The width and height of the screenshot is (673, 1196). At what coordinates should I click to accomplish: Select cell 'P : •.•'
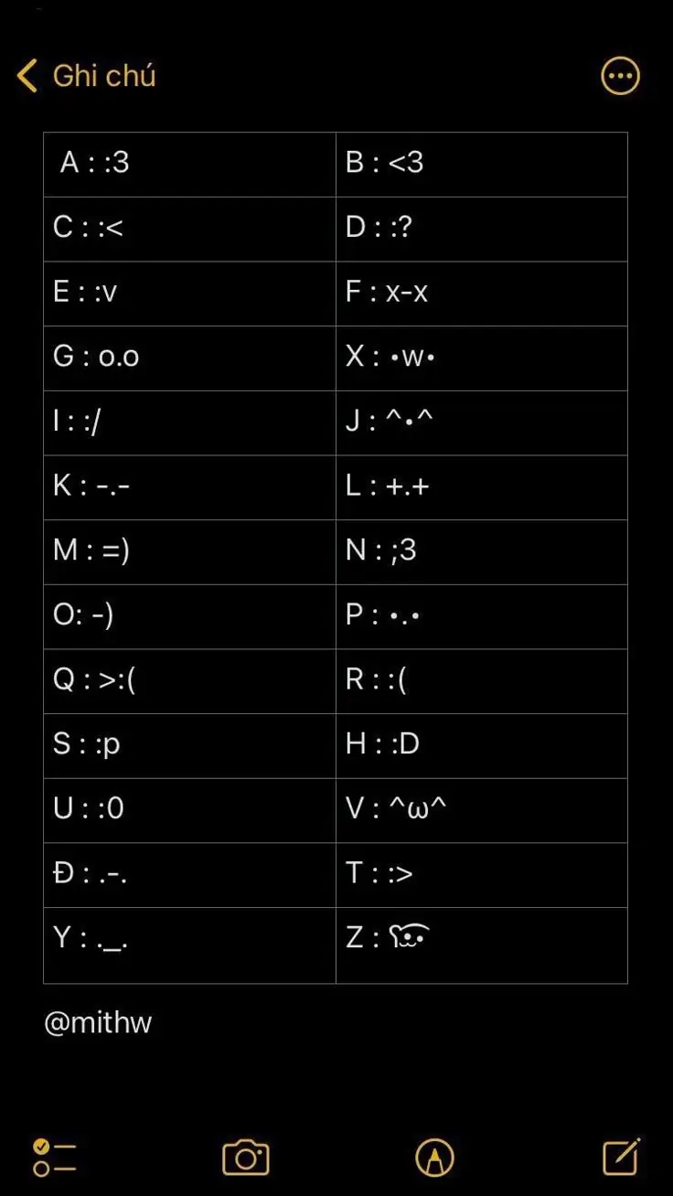482,617
